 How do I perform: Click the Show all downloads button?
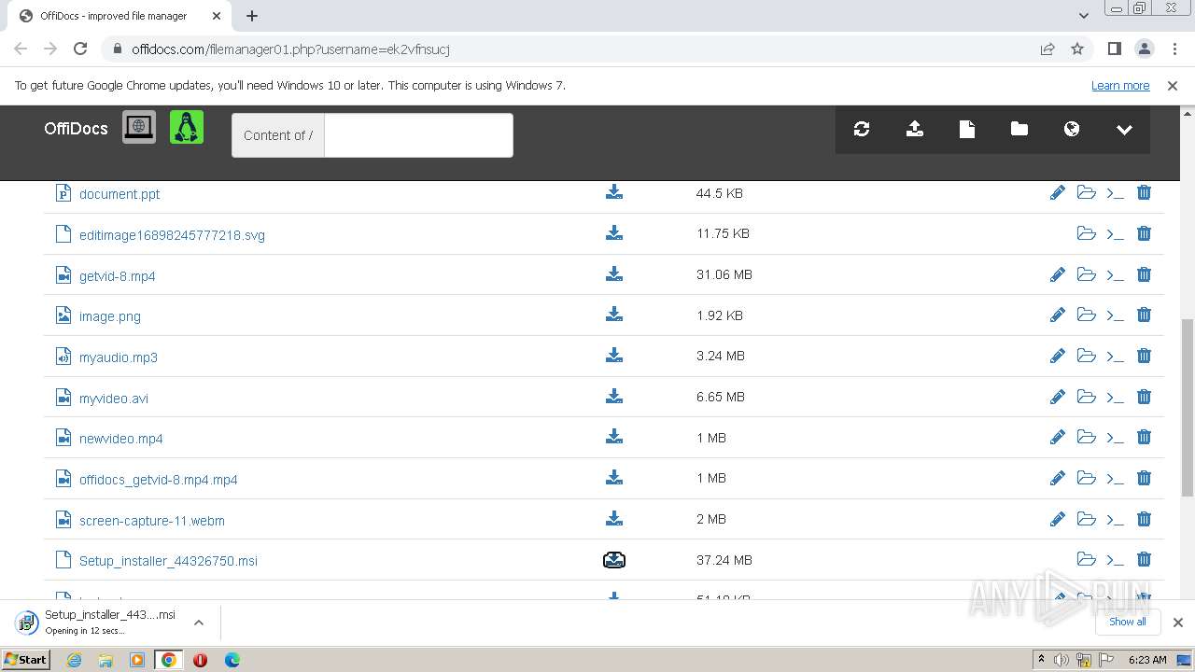pos(1127,622)
